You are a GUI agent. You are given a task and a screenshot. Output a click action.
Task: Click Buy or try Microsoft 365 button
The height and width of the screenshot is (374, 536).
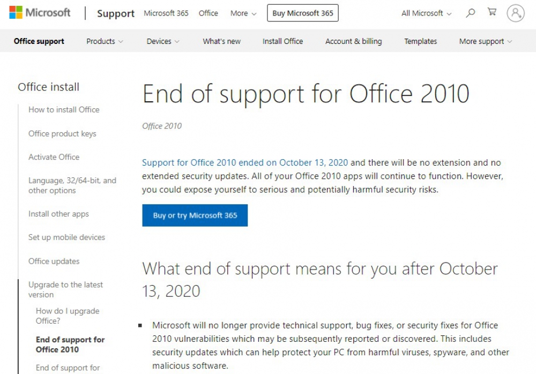point(195,215)
